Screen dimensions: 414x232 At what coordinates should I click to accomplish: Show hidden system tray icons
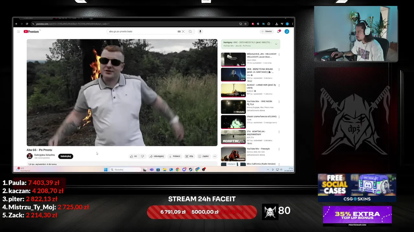click(x=268, y=169)
